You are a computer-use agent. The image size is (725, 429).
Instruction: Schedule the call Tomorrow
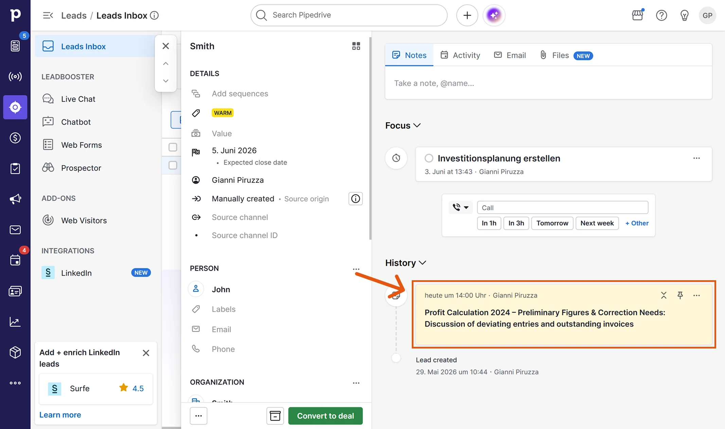pos(552,223)
